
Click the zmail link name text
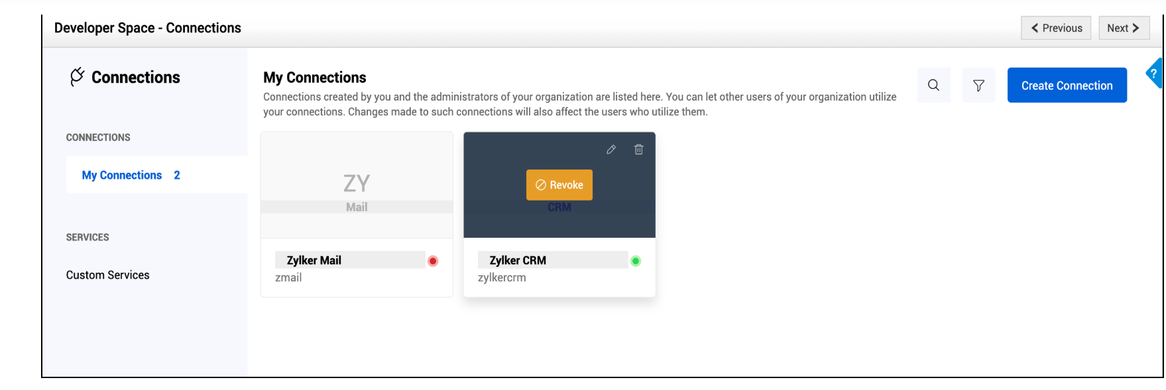288,277
